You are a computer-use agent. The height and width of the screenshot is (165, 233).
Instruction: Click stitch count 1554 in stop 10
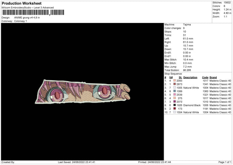(179, 112)
